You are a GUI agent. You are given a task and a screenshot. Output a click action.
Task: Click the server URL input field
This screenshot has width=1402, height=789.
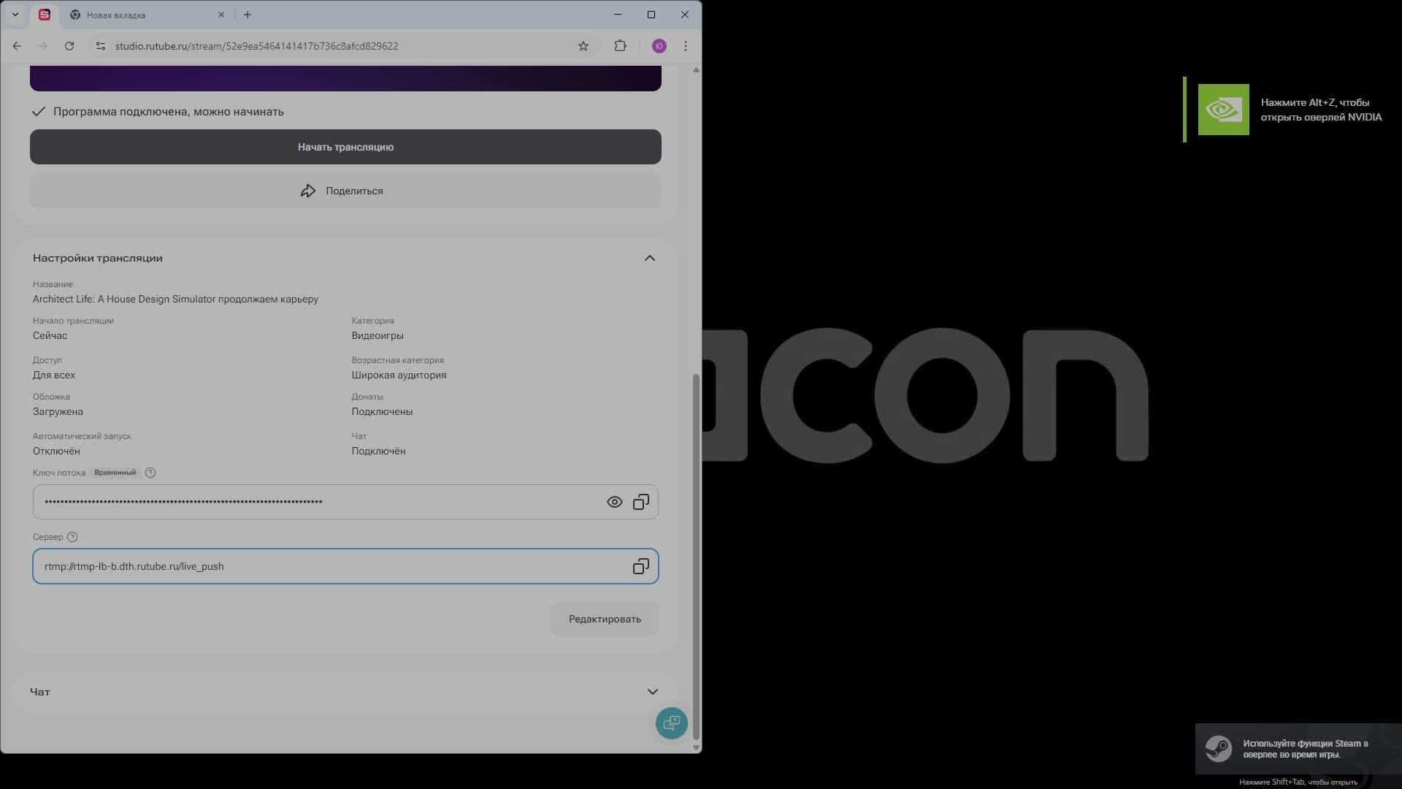coord(329,566)
